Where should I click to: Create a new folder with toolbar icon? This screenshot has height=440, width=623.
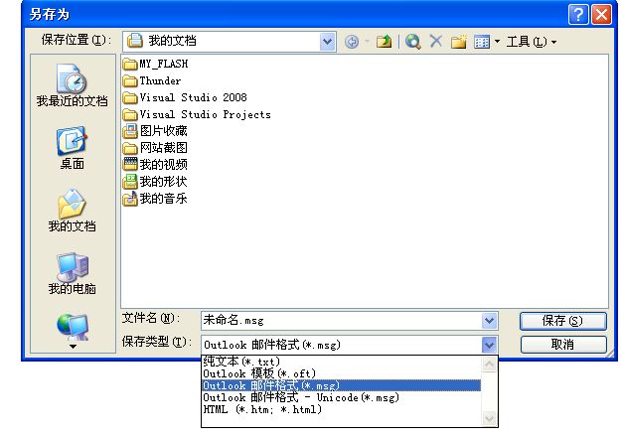[x=459, y=42]
